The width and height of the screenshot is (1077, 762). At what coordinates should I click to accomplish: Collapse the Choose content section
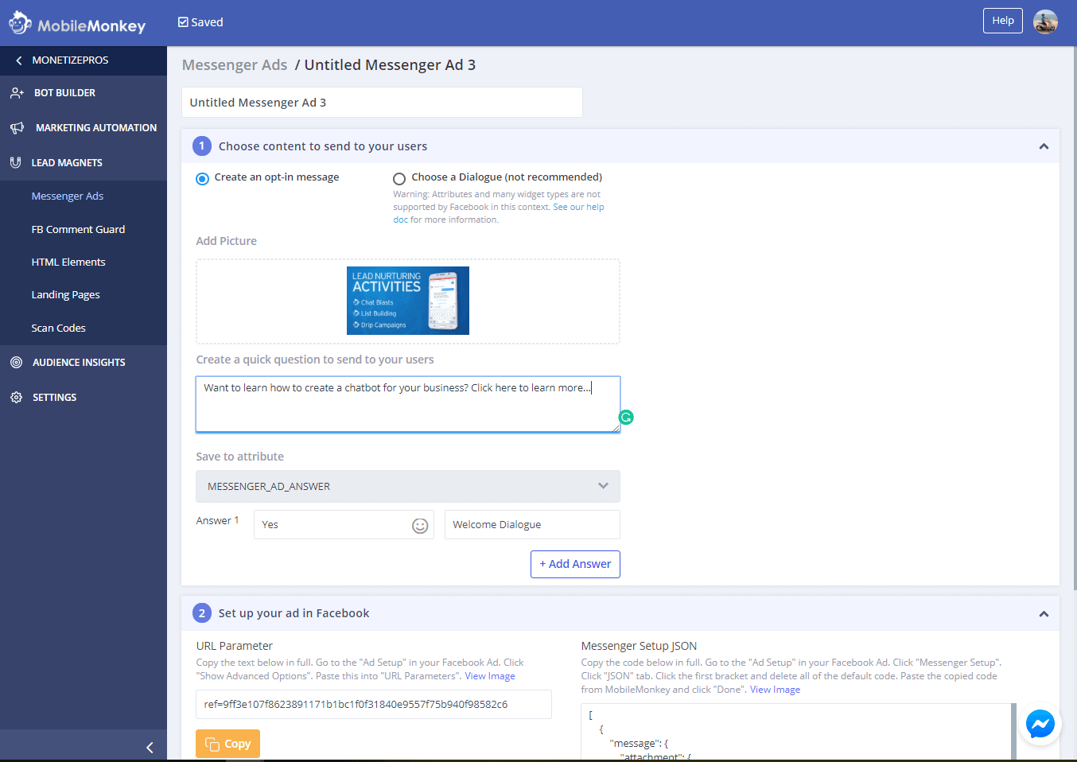[x=1044, y=146]
